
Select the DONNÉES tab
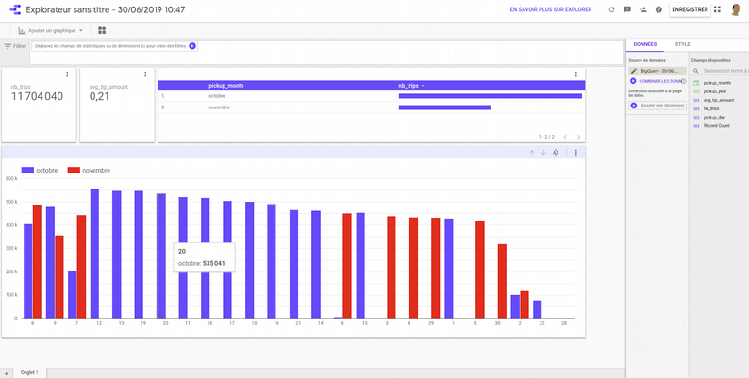645,44
